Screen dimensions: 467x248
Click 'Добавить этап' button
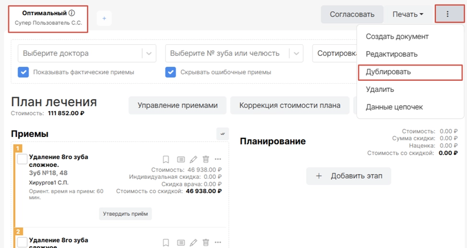348,176
